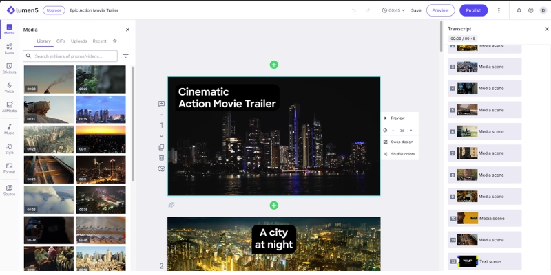Screen dimensions: 551x275
Task: Click the Lumen5 logo
Action: pos(23,10)
